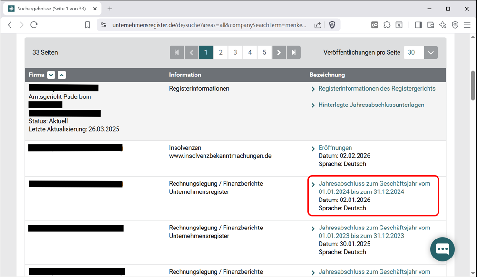
Task: Click the share icon in address bar
Action: click(x=317, y=25)
